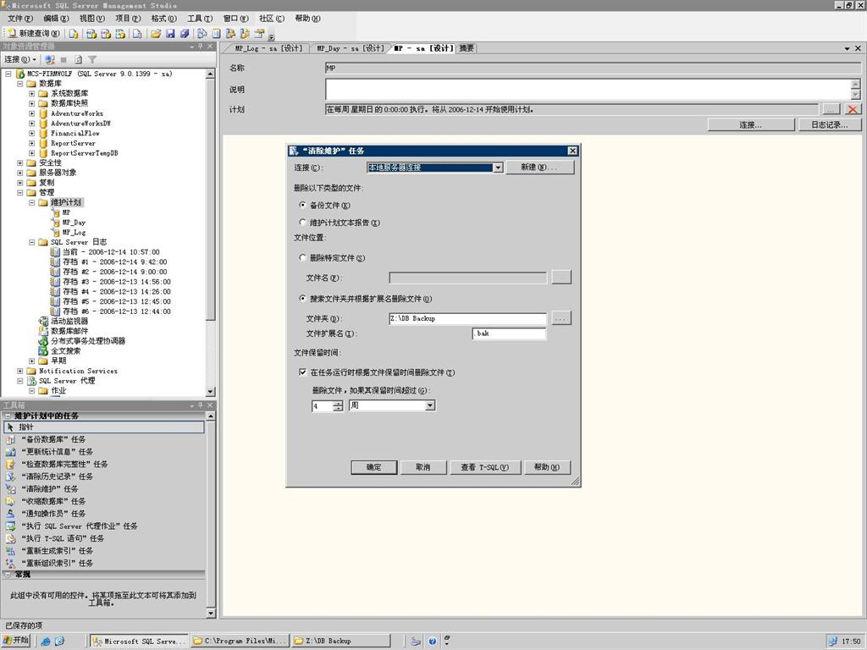
Task: Click the 新建 (New) connection button
Action: pyautogui.click(x=539, y=167)
